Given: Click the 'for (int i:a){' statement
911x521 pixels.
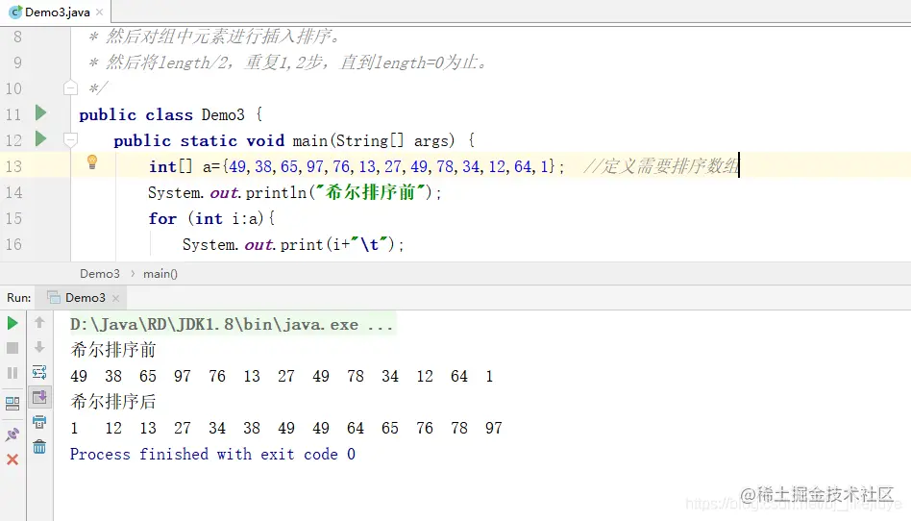Looking at the screenshot, I should coord(212,218).
